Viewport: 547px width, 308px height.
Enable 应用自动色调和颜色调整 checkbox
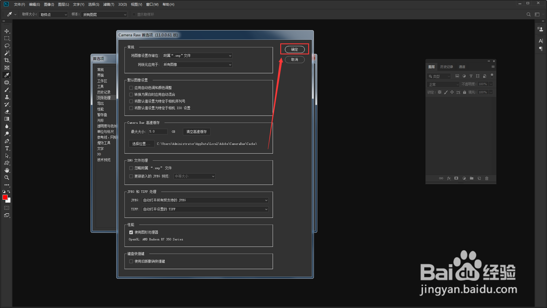point(131,88)
